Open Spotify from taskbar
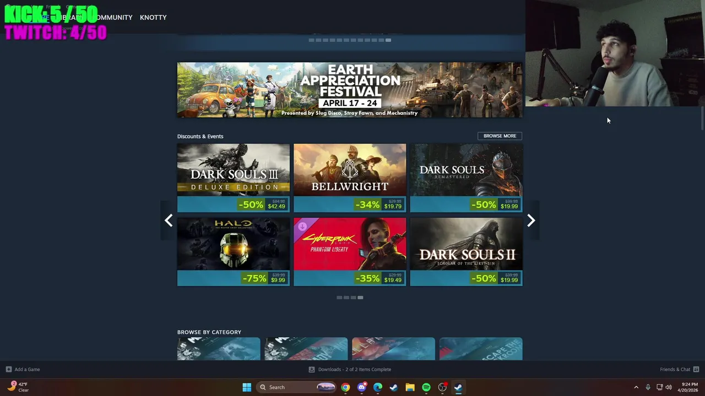The height and width of the screenshot is (396, 705). point(426,387)
